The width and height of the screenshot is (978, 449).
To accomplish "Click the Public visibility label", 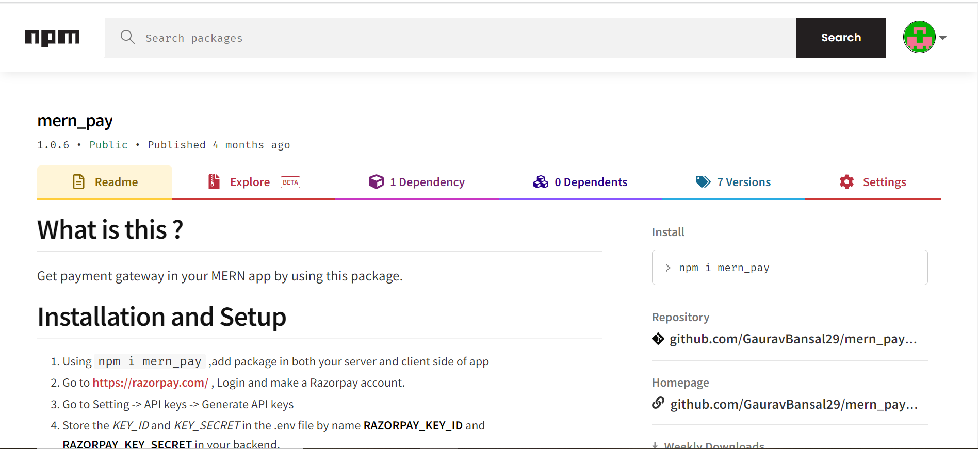I will coord(108,145).
